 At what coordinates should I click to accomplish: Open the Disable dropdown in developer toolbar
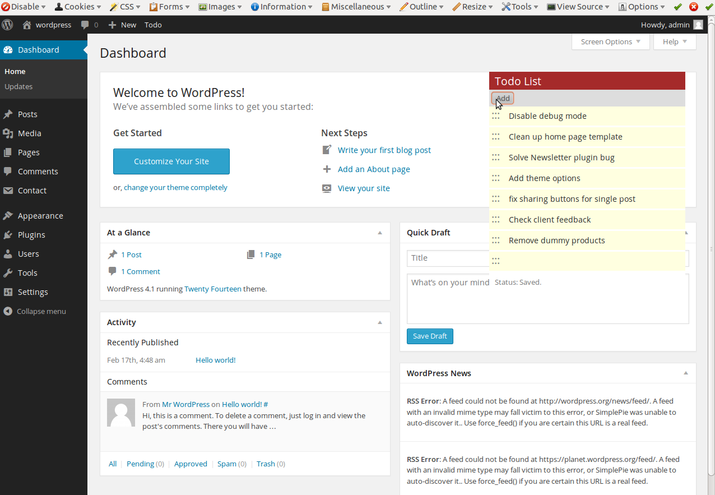24,7
